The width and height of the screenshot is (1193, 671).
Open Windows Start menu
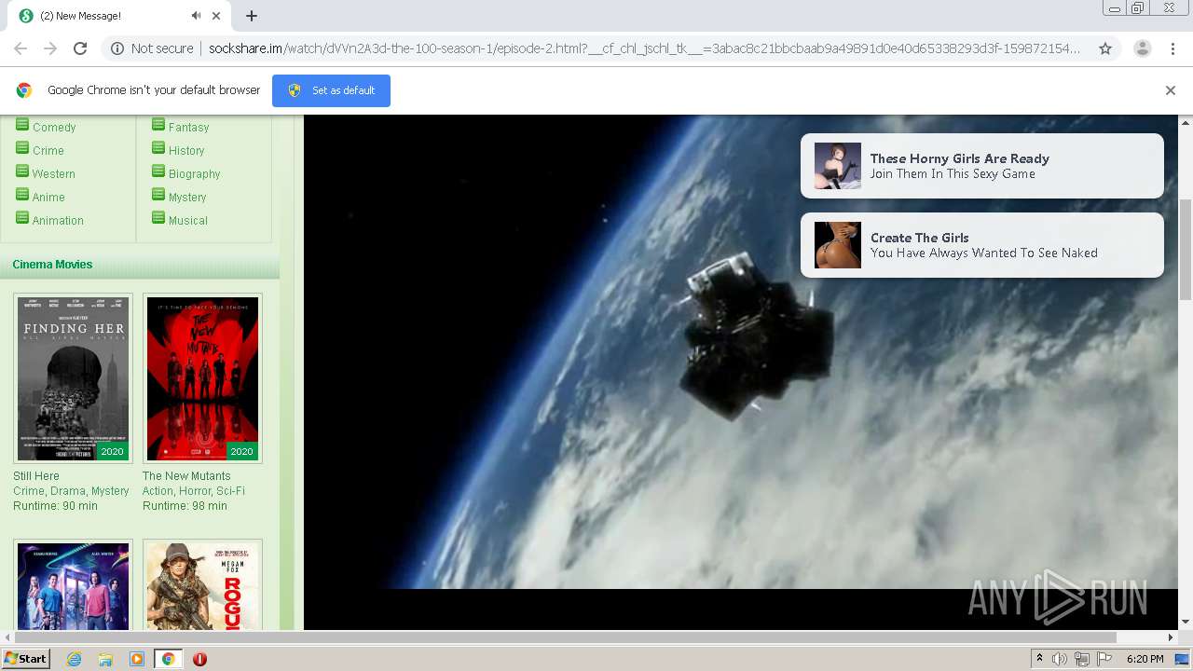26,659
